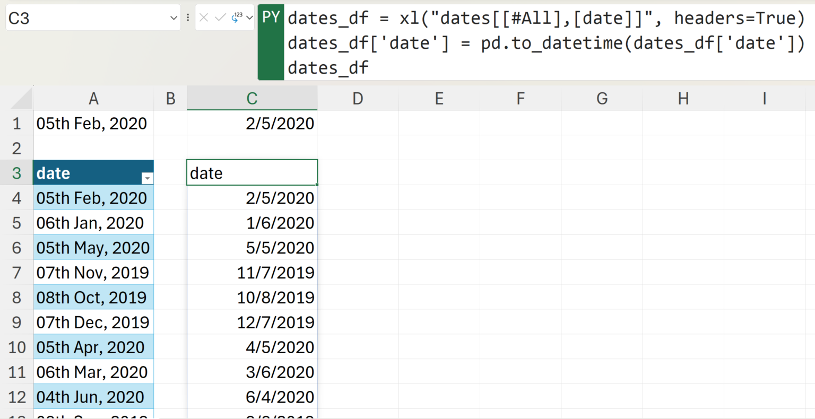The height and width of the screenshot is (419, 815).
Task: Select row 3 header
Action: (x=16, y=173)
